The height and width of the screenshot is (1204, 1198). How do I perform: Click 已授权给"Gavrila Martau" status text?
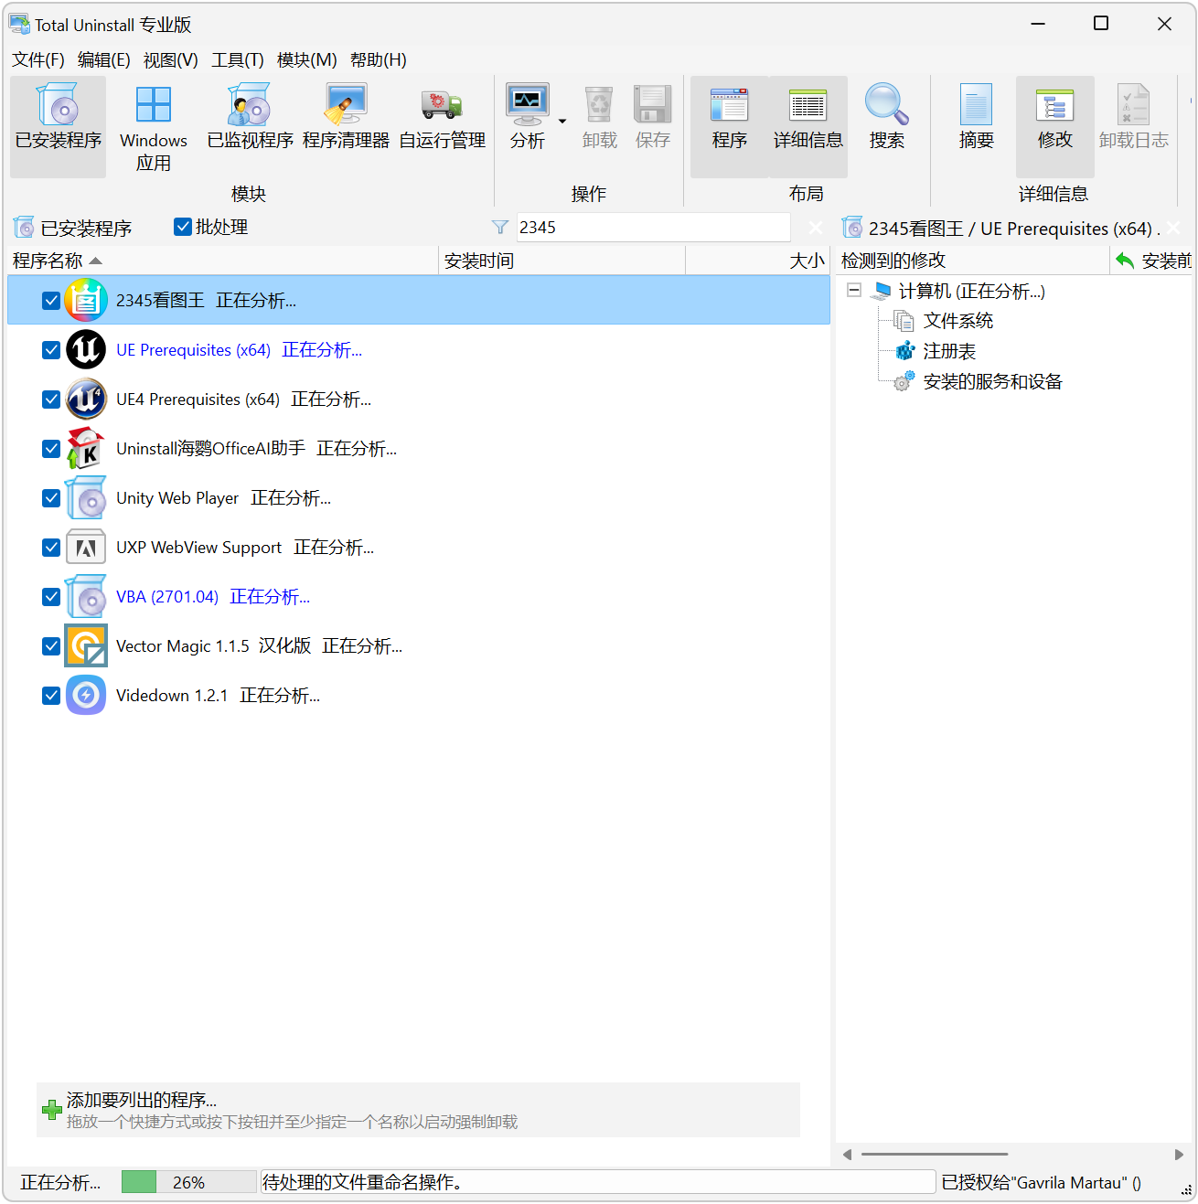(x=1041, y=1182)
